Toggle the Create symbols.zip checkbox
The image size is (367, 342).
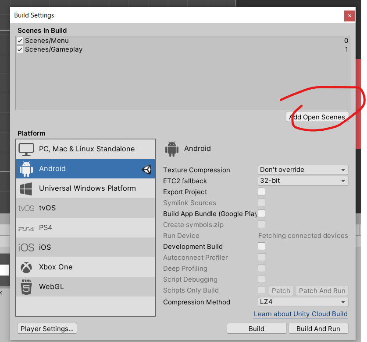coord(261,224)
